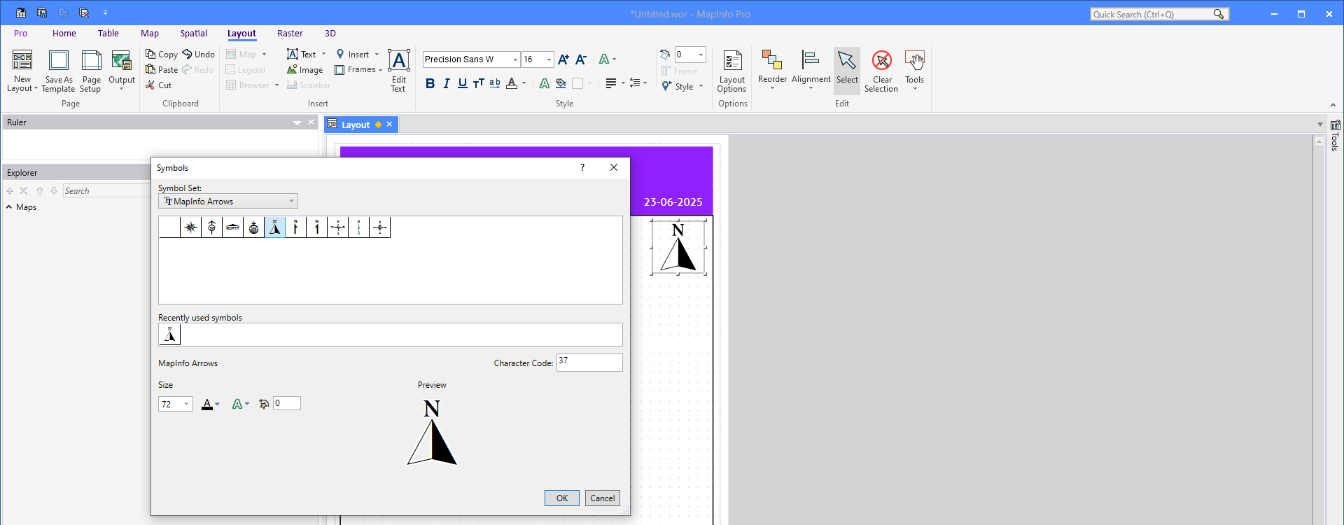Select the north arrow on layout page
1344x525 pixels.
(678, 247)
